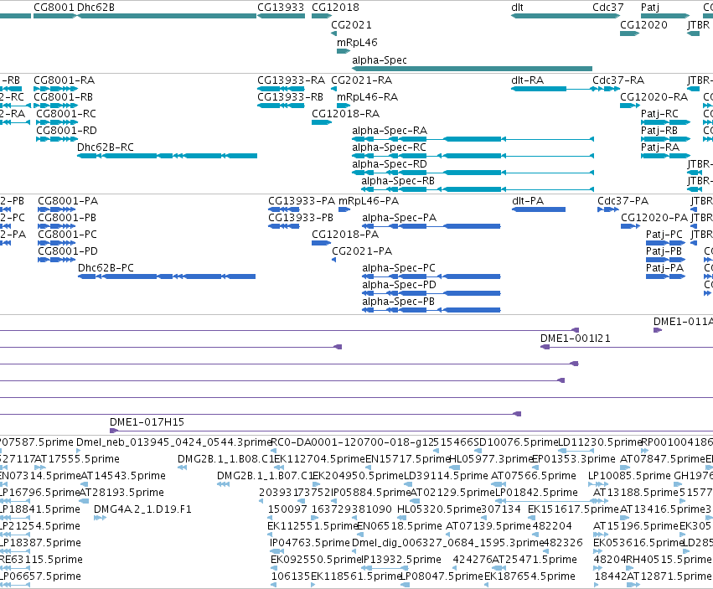
Task: Click the alpha-Spec-PD protein label
Action: [x=400, y=285]
